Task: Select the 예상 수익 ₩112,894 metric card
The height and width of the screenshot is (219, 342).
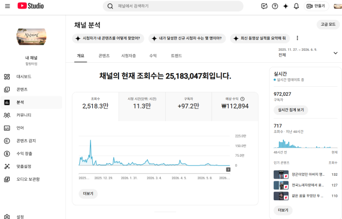Action: pos(235,107)
